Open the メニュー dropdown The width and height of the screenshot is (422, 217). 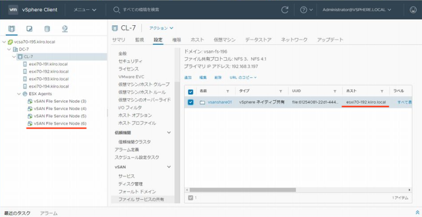[85, 10]
